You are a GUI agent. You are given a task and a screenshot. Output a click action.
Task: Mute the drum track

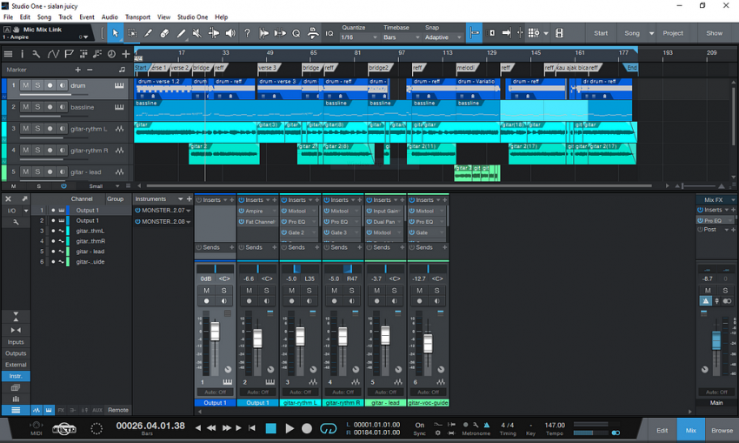tap(25, 85)
